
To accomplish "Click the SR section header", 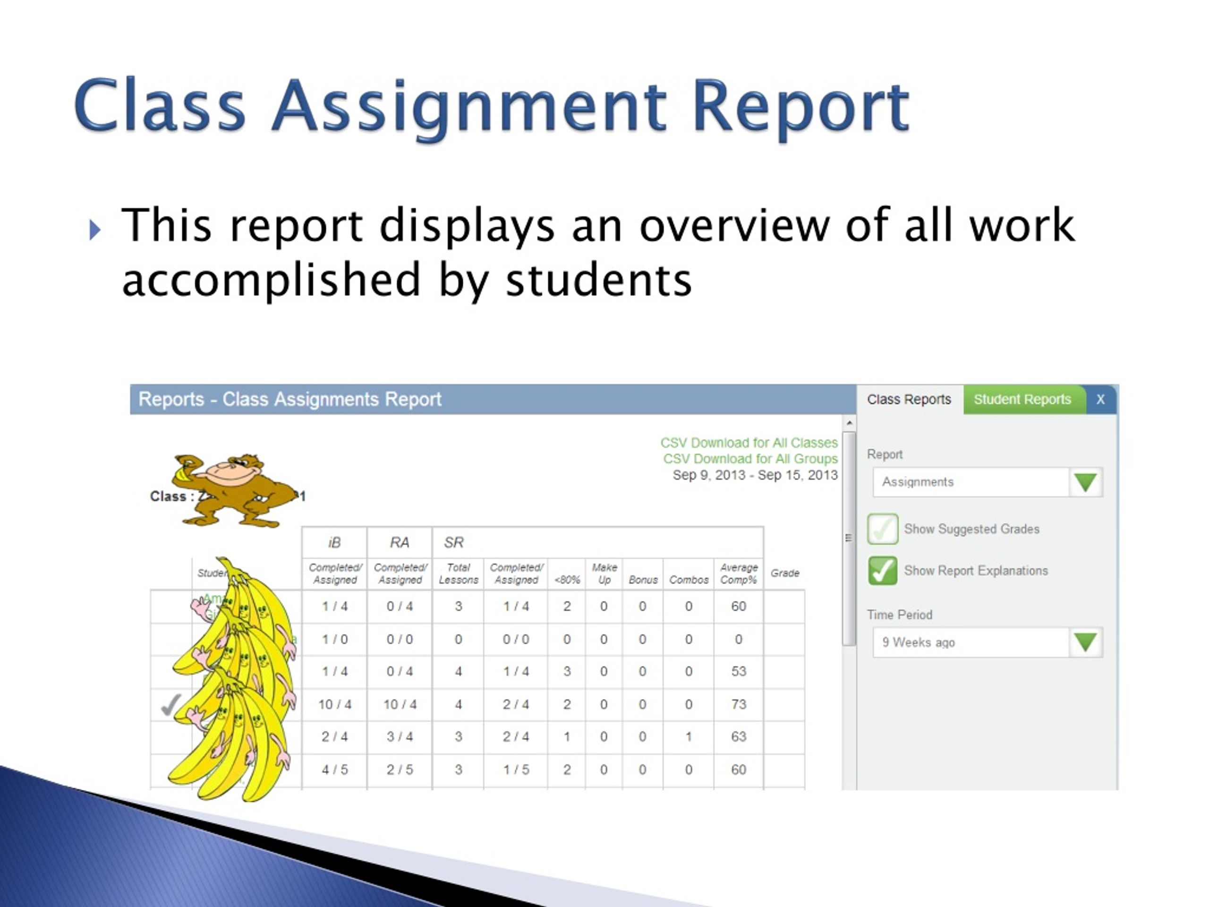I will pyautogui.click(x=454, y=542).
